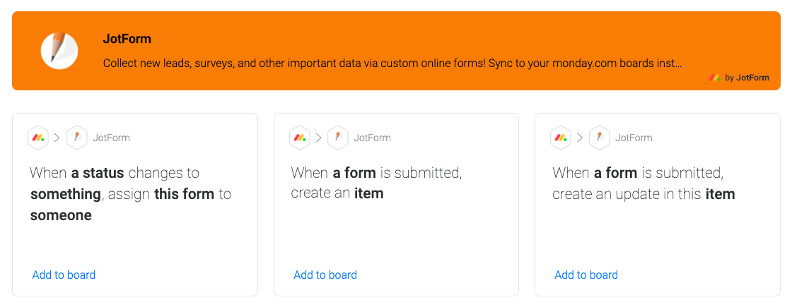Image resolution: width=792 pixels, height=307 pixels.
Task: Click the "by JotForm" label in the banner
Action: click(x=747, y=78)
